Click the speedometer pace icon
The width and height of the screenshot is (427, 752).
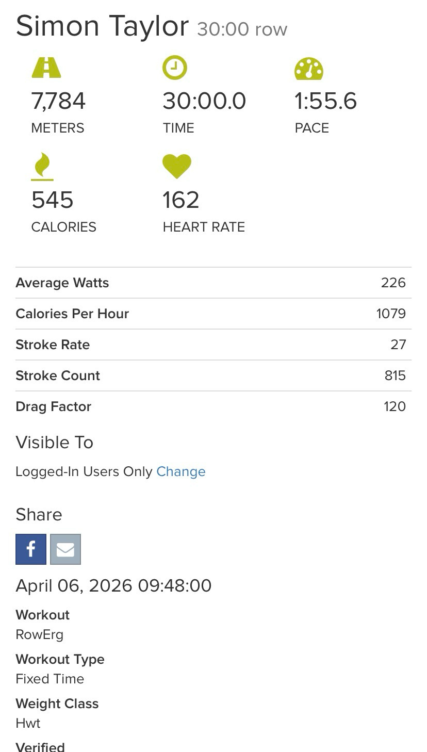click(309, 69)
